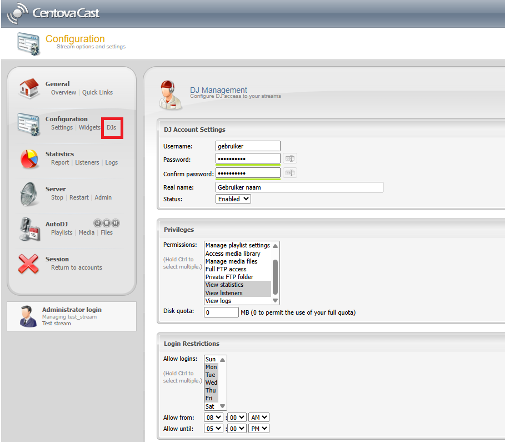The width and height of the screenshot is (505, 442).
Task: Click the reveal icon beside Password field
Action: pos(289,159)
